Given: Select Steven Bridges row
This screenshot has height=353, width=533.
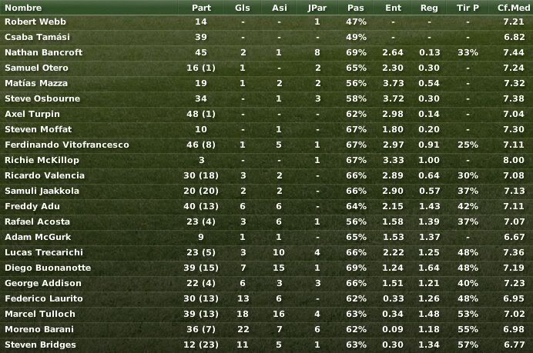Looking at the screenshot, I should 266,345.
